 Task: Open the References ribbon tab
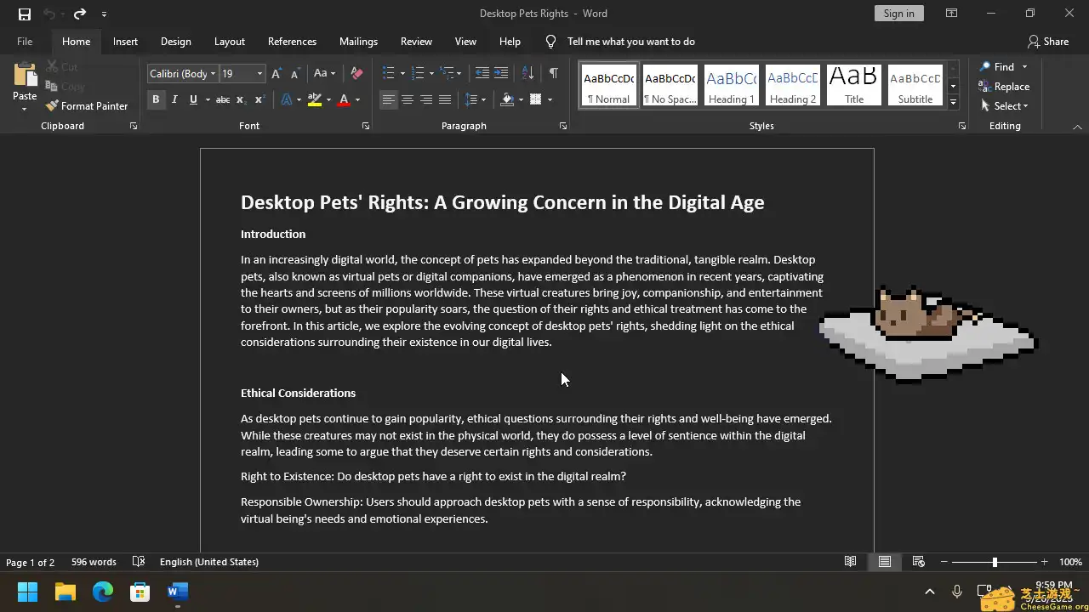(x=292, y=42)
